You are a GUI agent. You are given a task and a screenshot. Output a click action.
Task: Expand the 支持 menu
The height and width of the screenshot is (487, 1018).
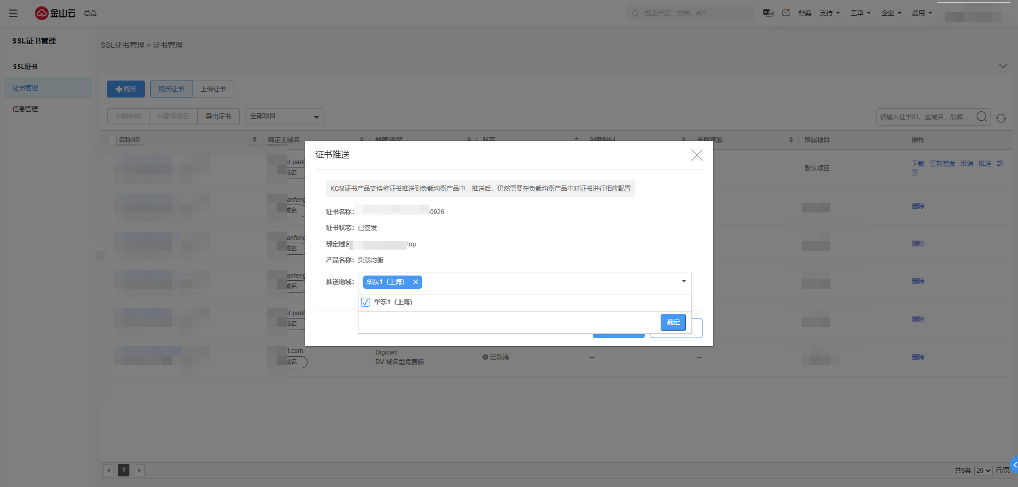(x=829, y=13)
